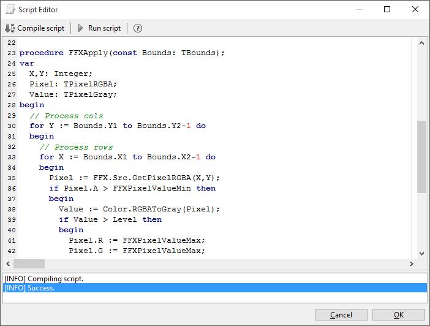The height and width of the screenshot is (326, 430).
Task: Maximize the Script Editor window
Action: (x=387, y=10)
